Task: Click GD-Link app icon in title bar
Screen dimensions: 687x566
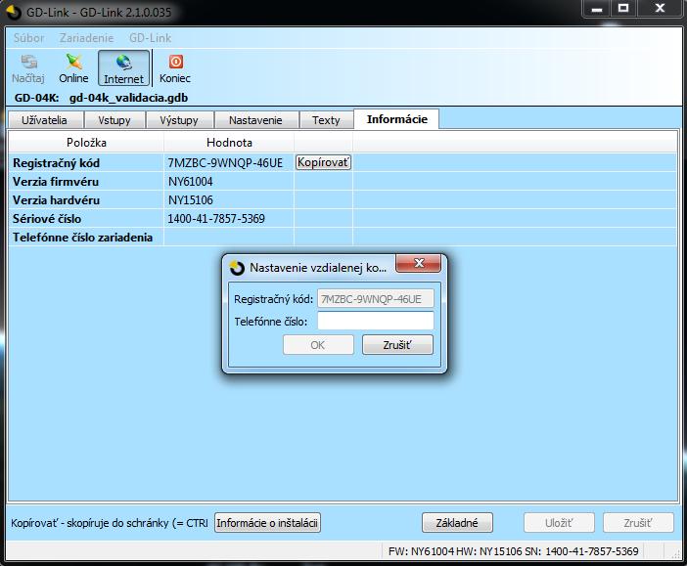Action: tap(14, 12)
